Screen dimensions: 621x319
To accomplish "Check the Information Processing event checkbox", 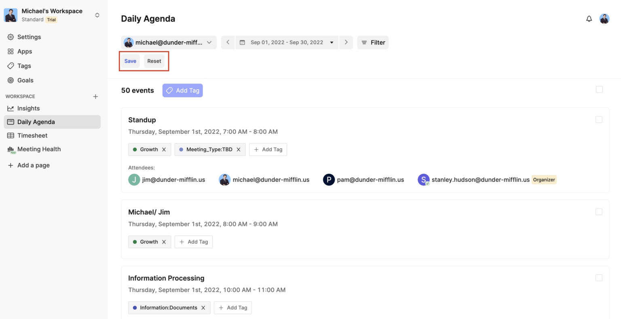I will 599,278.
